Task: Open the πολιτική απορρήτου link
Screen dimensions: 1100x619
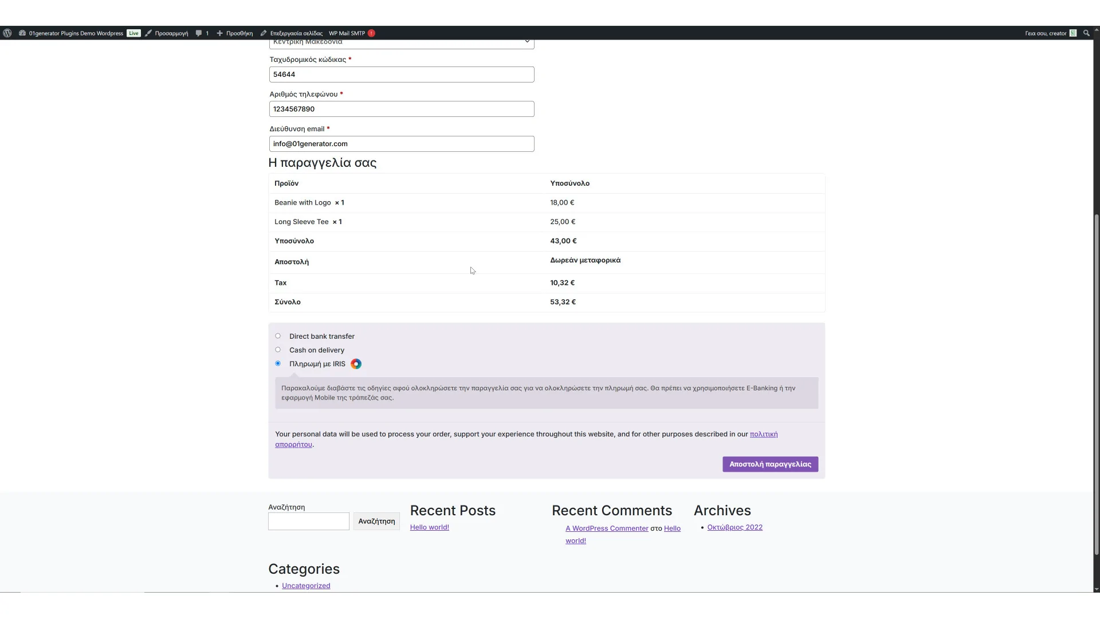Action: pyautogui.click(x=764, y=434)
